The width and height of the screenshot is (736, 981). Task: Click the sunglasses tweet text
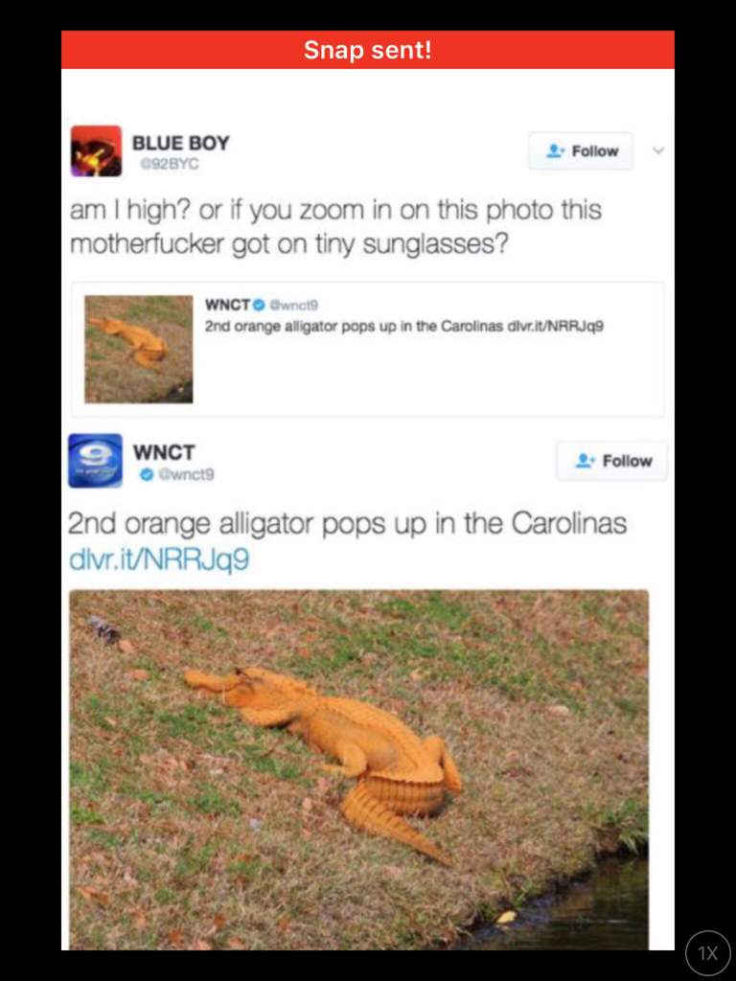[335, 226]
